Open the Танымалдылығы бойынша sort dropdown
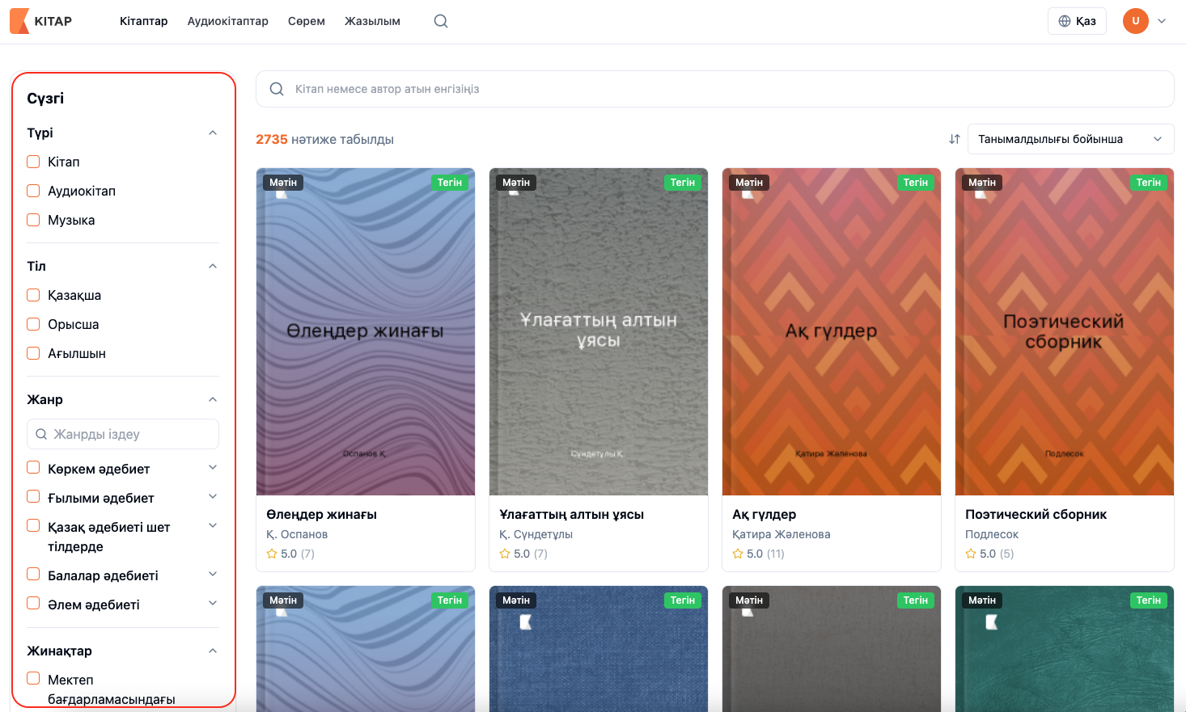The image size is (1186, 712). (x=1070, y=139)
